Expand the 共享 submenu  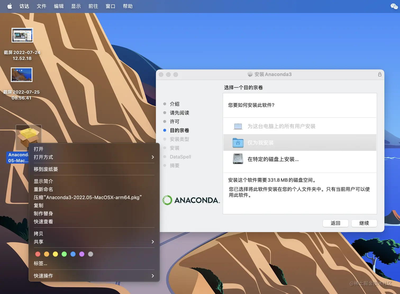(x=94, y=242)
